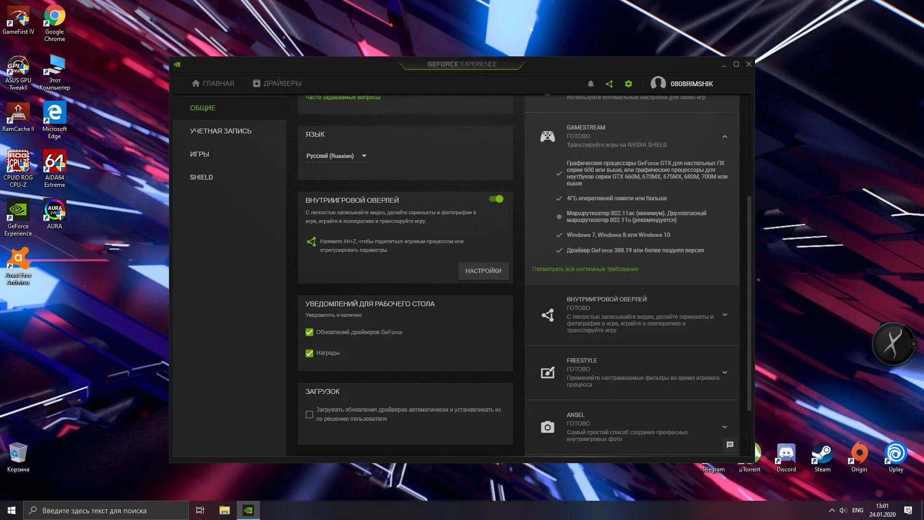Image resolution: width=924 pixels, height=520 pixels.
Task: Open Task View on the taskbar
Action: click(x=200, y=510)
